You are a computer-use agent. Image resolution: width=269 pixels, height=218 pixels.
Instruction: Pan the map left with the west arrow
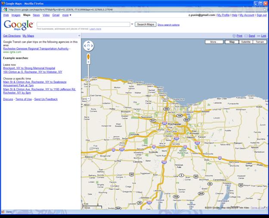tap(85, 46)
